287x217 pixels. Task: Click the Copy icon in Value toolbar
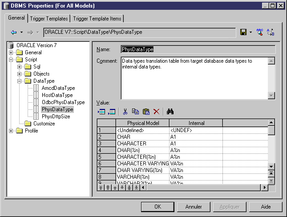click(135, 112)
